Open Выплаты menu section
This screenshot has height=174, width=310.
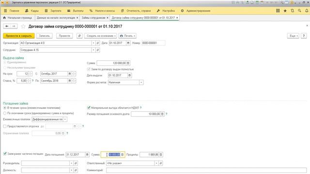point(76,11)
